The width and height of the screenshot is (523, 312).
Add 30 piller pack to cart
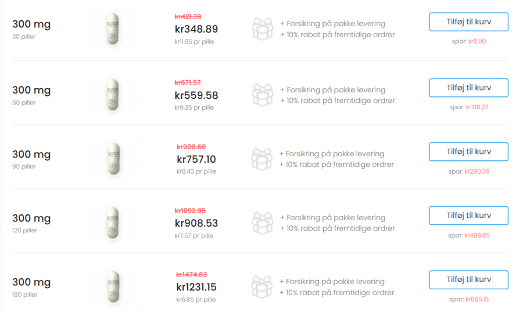click(468, 21)
